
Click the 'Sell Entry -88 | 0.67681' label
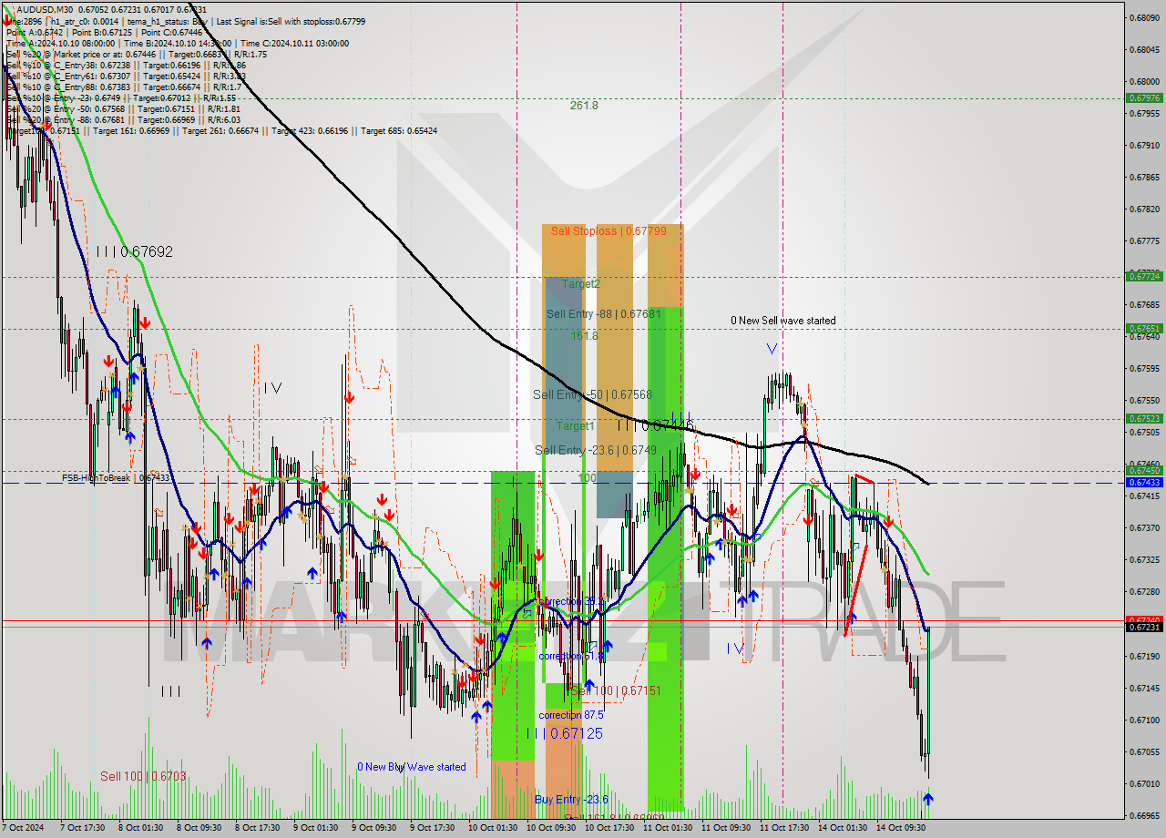pyautogui.click(x=603, y=313)
